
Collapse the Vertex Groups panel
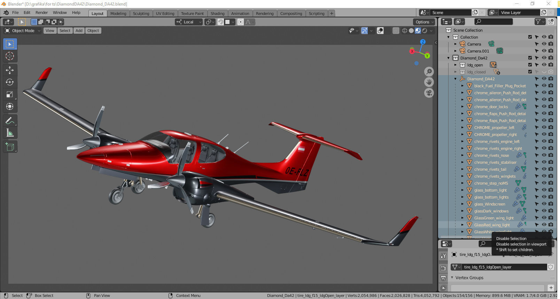click(x=452, y=277)
